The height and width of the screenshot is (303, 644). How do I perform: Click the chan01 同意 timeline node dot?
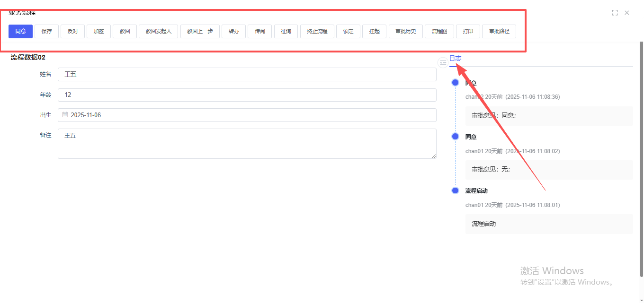[456, 137]
